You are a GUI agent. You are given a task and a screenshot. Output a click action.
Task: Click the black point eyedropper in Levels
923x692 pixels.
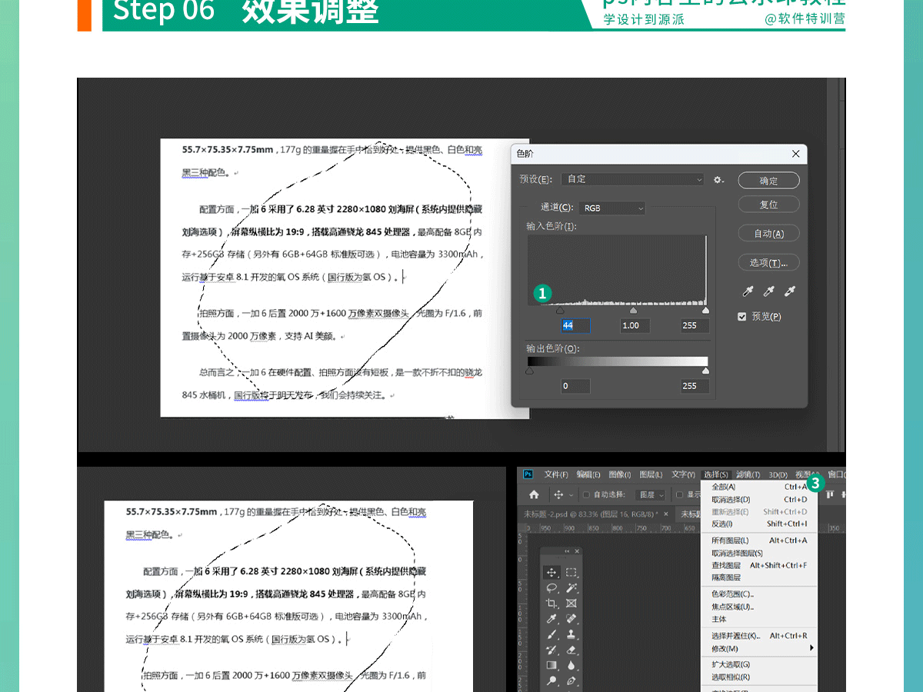pos(747,291)
